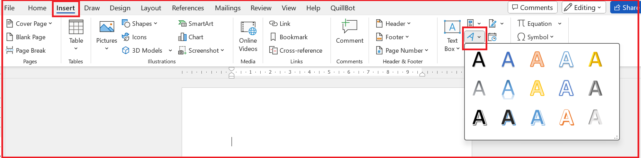Image resolution: width=641 pixels, height=158 pixels.
Task: Add a new Comment
Action: pos(350,32)
